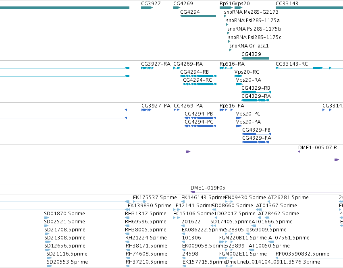
Task: Click the CG4269 gene label
Action: pos(183,4)
